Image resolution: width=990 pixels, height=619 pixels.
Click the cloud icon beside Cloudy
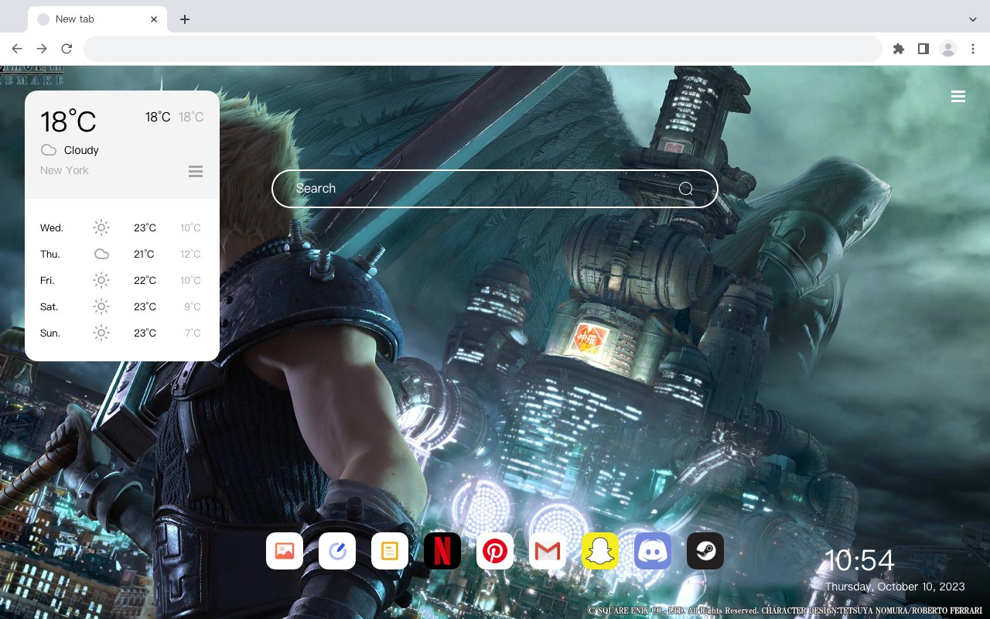point(49,150)
